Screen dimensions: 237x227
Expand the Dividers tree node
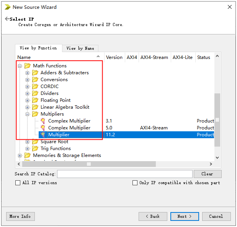point(28,93)
